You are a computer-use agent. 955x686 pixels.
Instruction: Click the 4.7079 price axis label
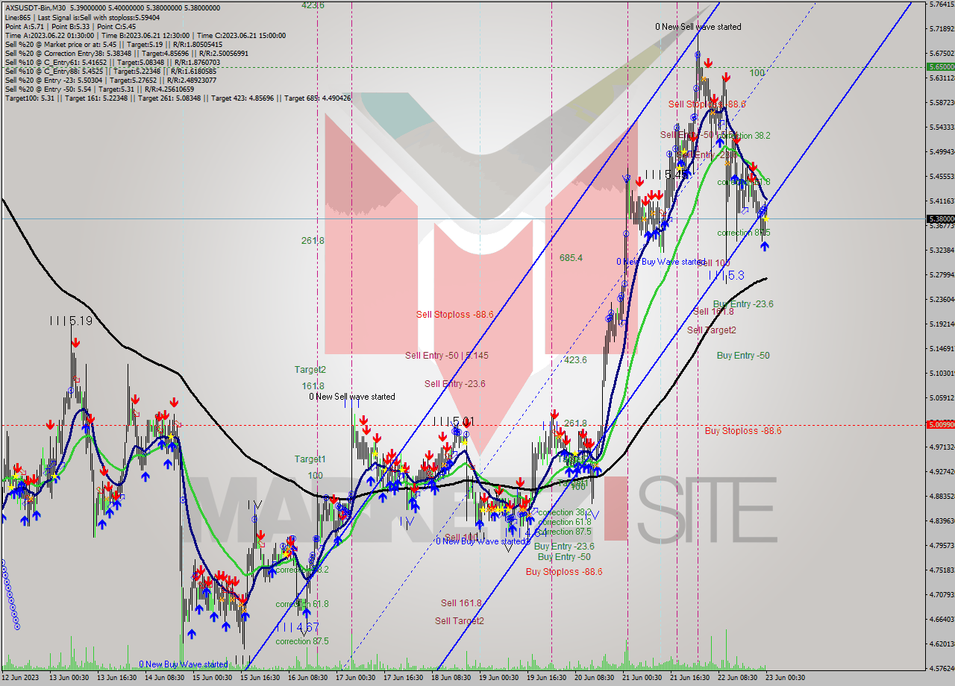(x=942, y=594)
